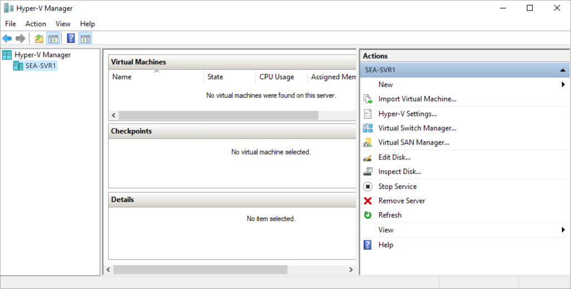Viewport: 571px width, 289px height.
Task: Open the Action menu
Action: pos(36,23)
